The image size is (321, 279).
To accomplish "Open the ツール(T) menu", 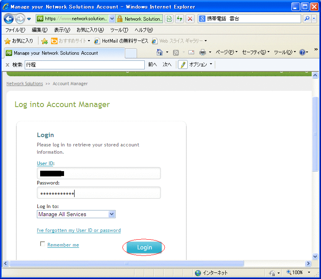I will [x=119, y=30].
